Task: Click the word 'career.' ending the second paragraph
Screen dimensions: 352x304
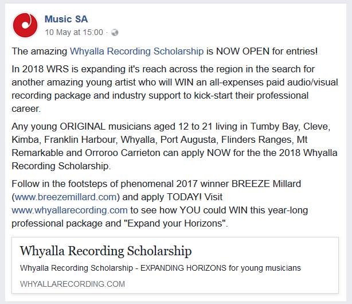Action: 26,109
